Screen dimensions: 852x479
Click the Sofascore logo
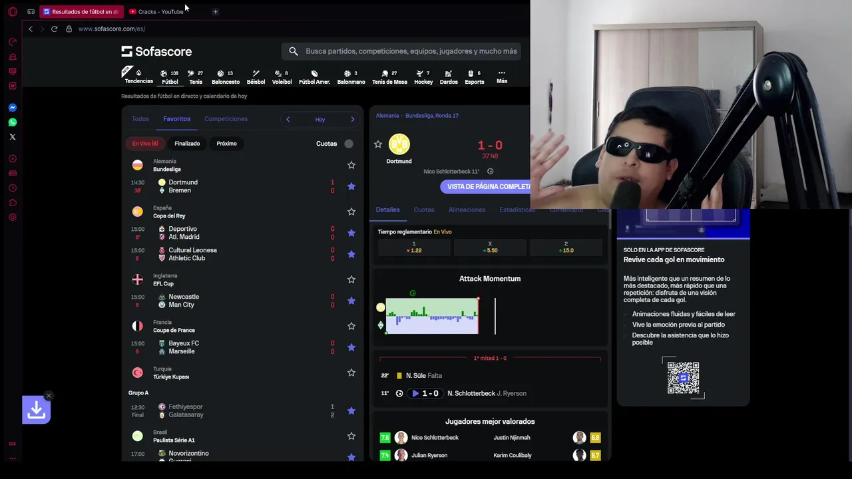point(156,51)
